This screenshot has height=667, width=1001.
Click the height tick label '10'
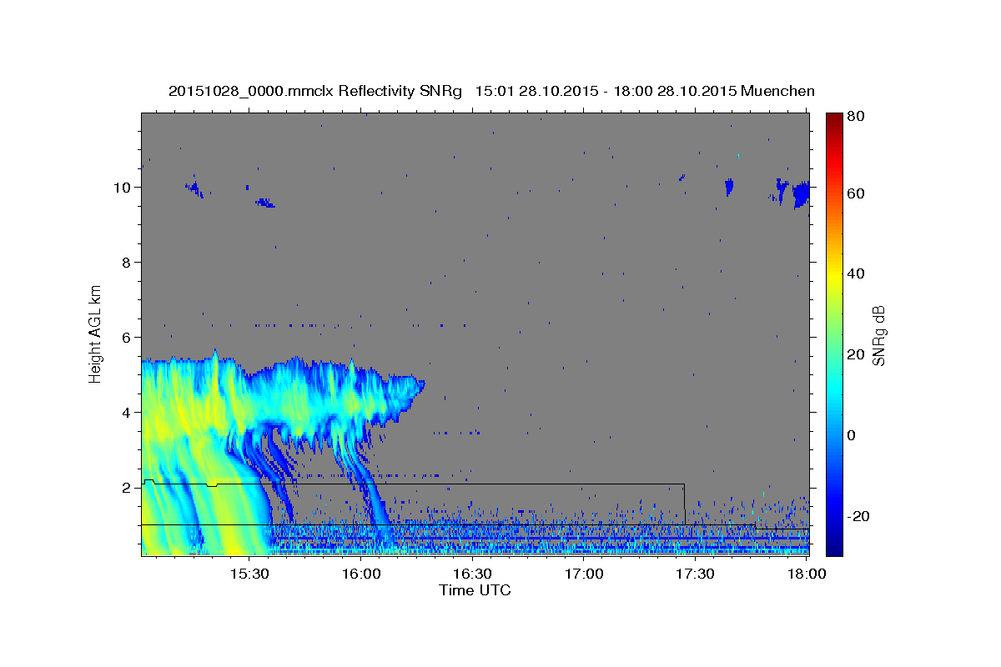124,187
